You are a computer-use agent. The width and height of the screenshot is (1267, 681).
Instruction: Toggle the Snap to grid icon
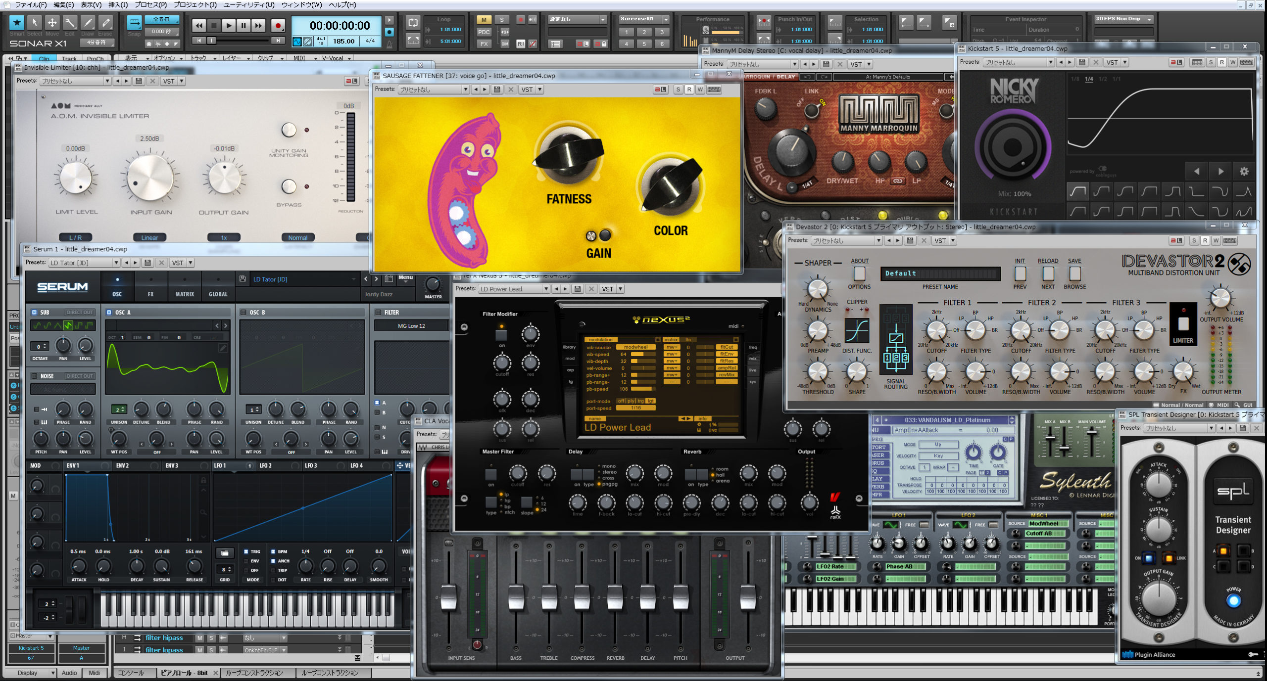(134, 23)
